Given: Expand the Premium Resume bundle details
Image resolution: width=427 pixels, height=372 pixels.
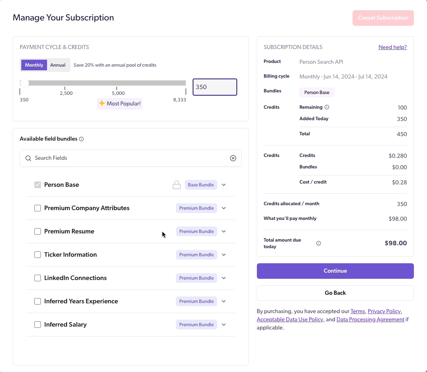Looking at the screenshot, I should 224,231.
